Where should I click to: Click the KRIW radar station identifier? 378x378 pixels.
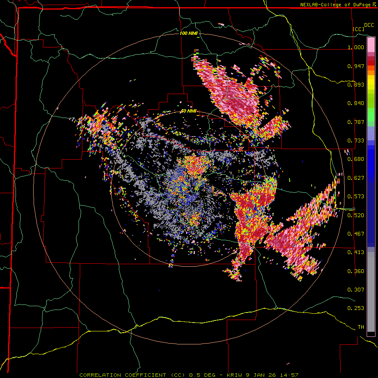click(x=234, y=375)
